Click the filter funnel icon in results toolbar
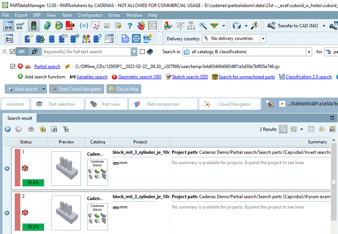 pos(65,129)
